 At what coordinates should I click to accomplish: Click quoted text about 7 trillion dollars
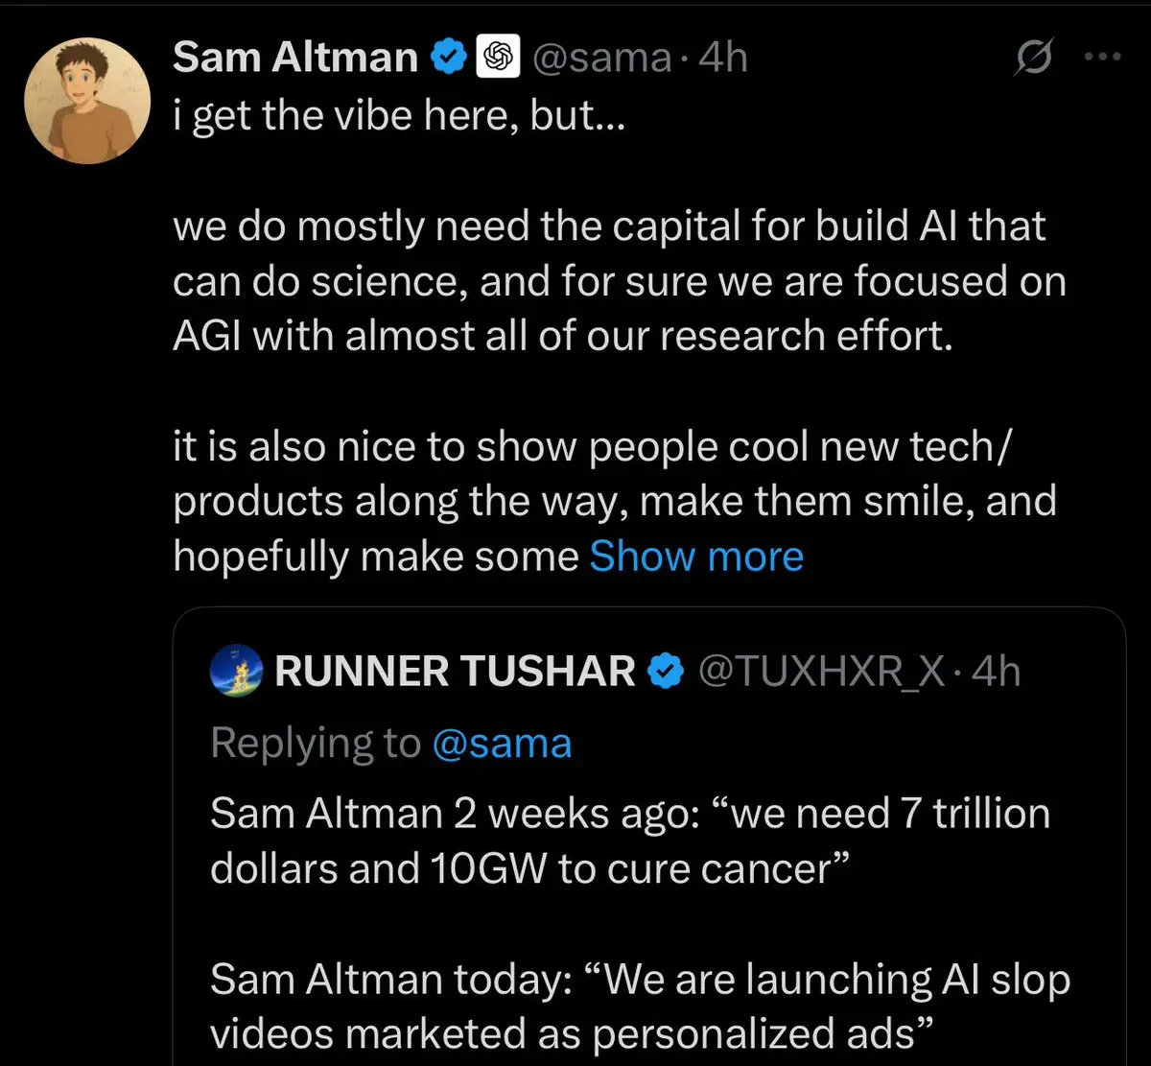[629, 841]
